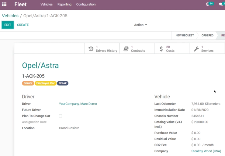Open the Reporting menu

[x=64, y=4]
